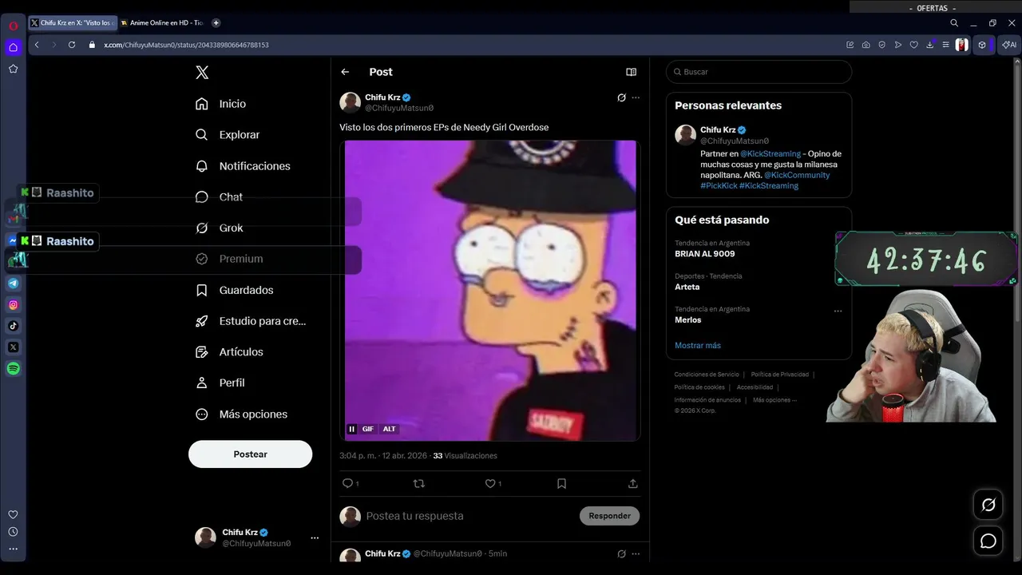Open the history clock icon in sidebar
Viewport: 1022px width, 575px height.
pos(13,532)
